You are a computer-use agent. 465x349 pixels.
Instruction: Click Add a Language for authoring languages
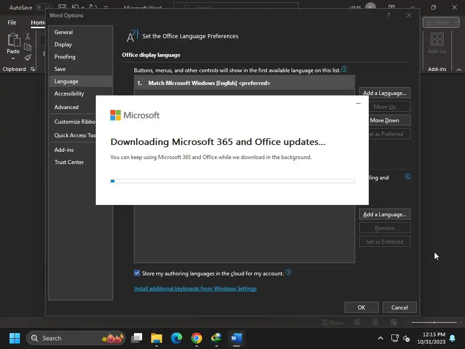pyautogui.click(x=385, y=214)
